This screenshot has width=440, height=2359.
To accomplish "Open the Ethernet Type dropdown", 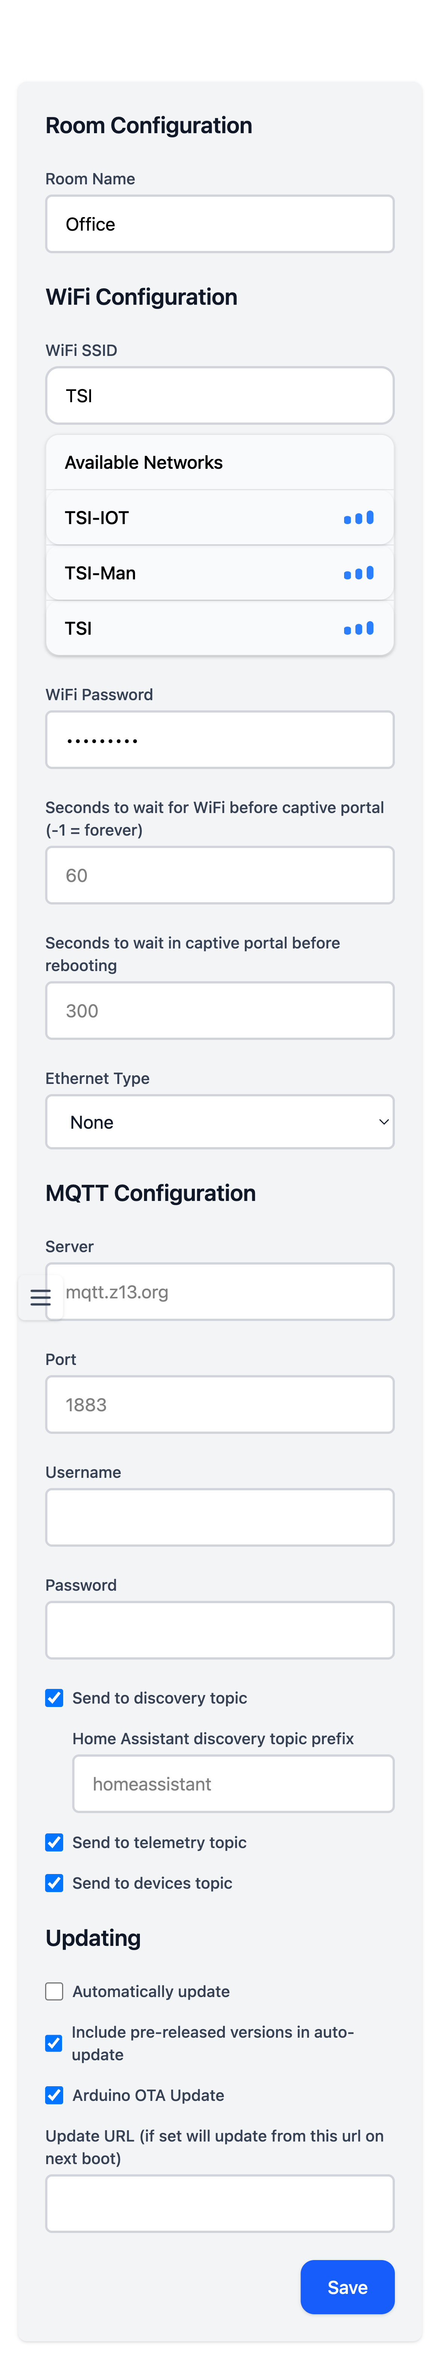I will pyautogui.click(x=220, y=1122).
